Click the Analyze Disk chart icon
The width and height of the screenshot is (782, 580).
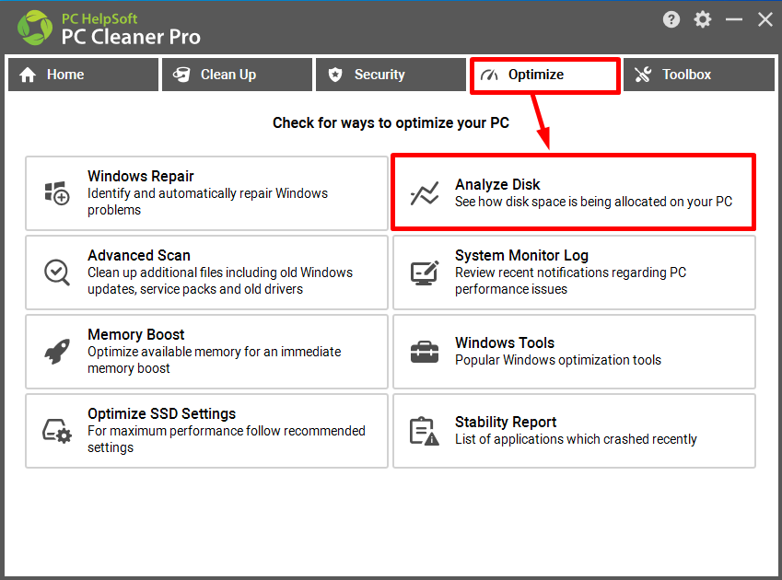[425, 193]
